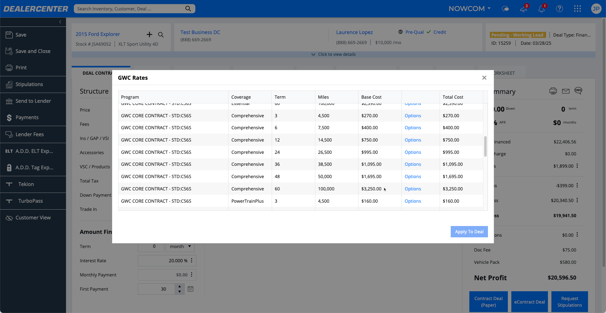Open the NOWCOM dealership dropdown

[x=469, y=9]
